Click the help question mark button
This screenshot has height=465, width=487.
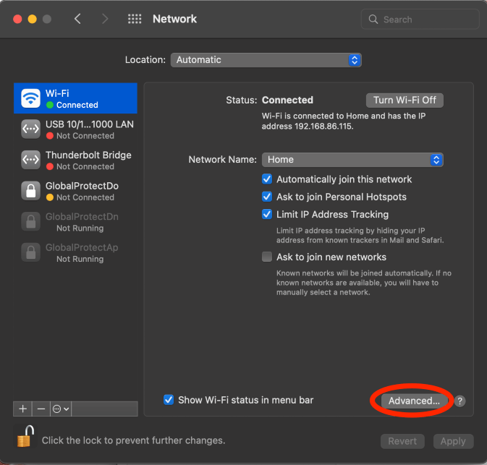(460, 401)
